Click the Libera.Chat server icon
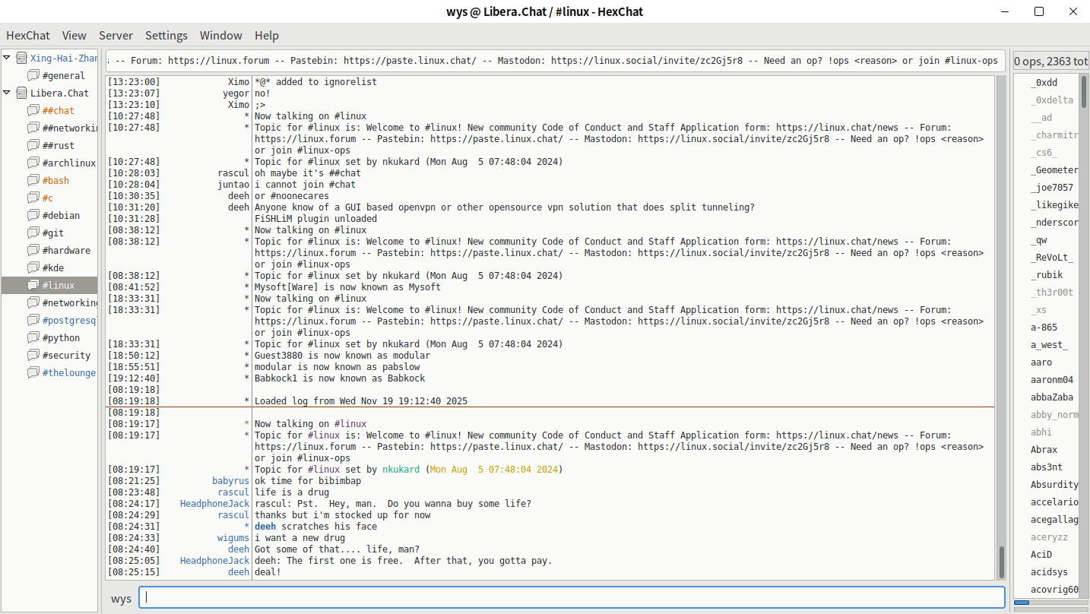1090x614 pixels. pos(21,93)
